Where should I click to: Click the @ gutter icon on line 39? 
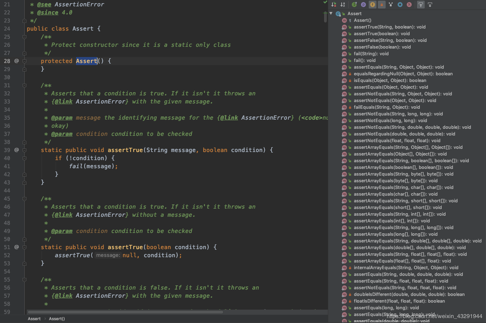(17, 150)
